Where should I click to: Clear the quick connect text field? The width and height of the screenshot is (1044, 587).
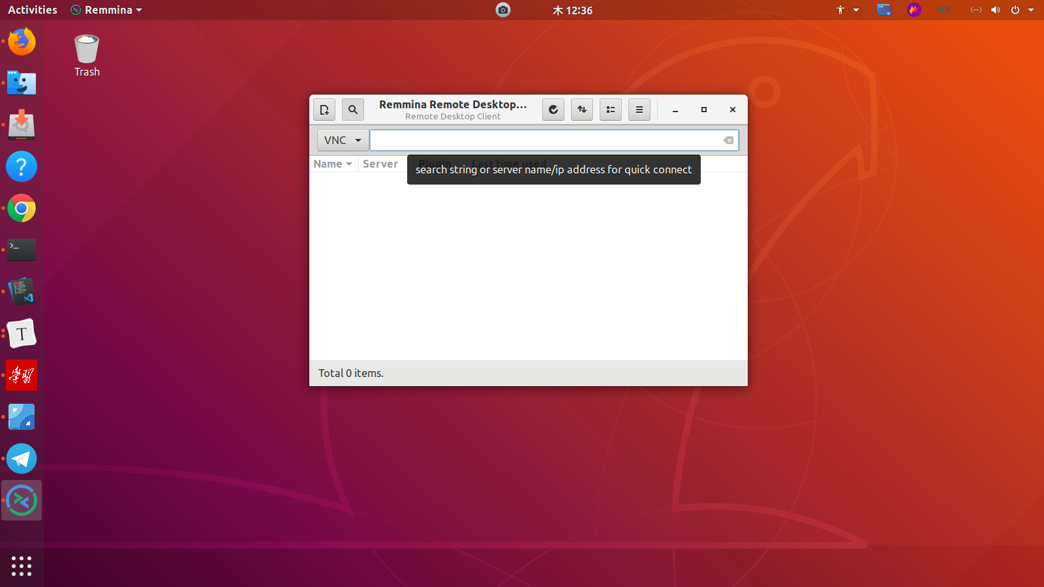[x=728, y=140]
